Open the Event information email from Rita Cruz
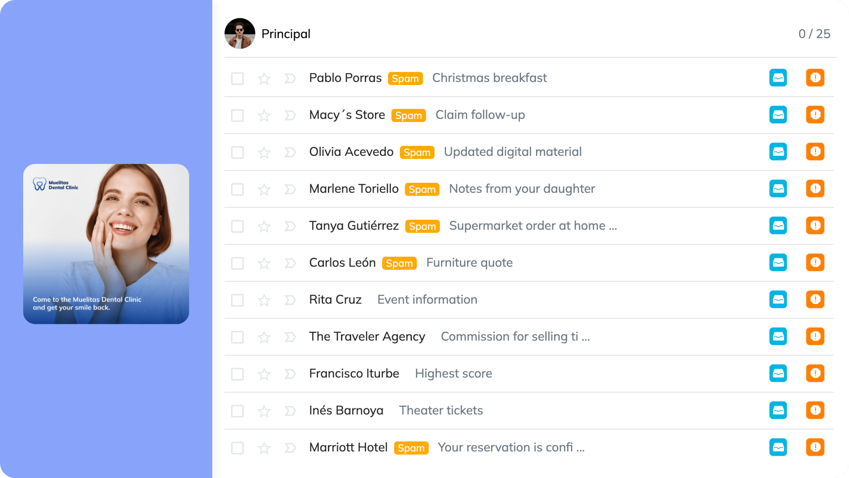Viewport: 849px width, 478px height. (427, 299)
